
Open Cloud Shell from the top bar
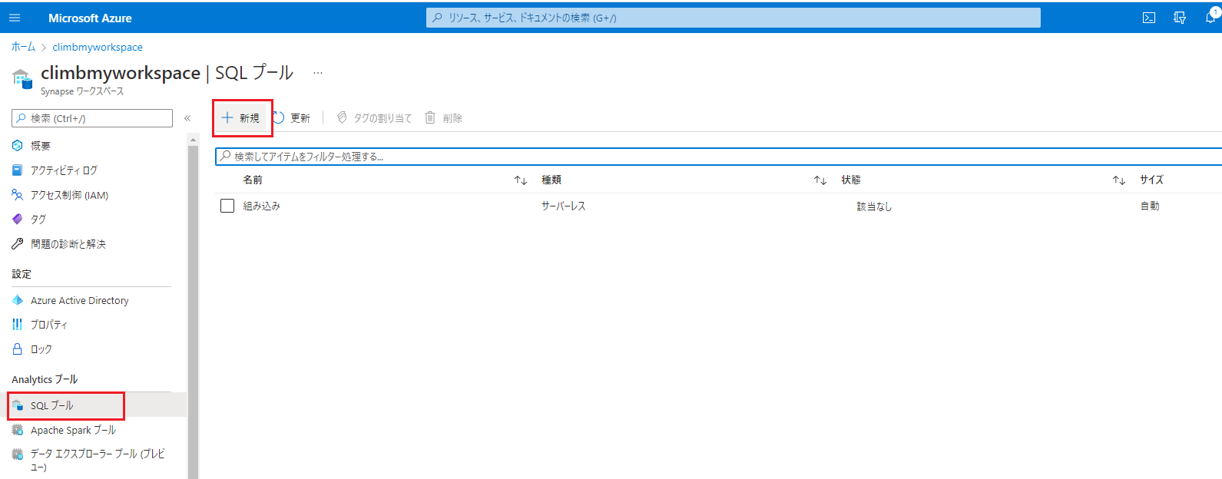1149,18
